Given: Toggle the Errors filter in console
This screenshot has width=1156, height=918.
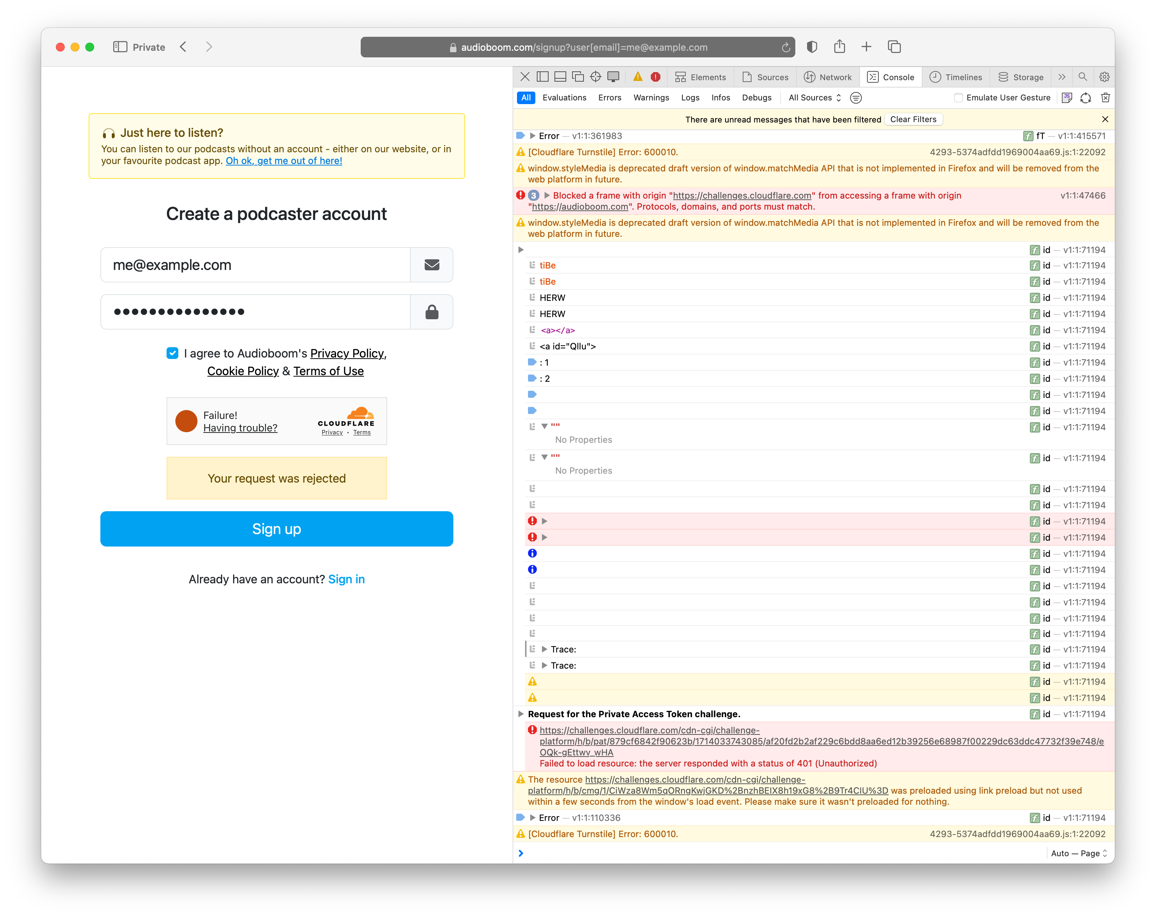Looking at the screenshot, I should [x=609, y=97].
